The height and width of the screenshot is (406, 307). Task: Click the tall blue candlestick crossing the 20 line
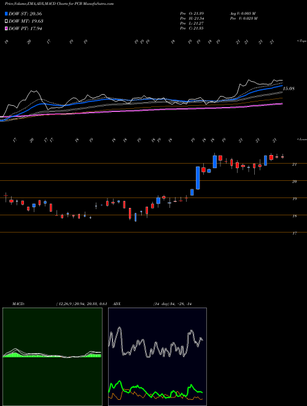pyautogui.click(x=198, y=178)
